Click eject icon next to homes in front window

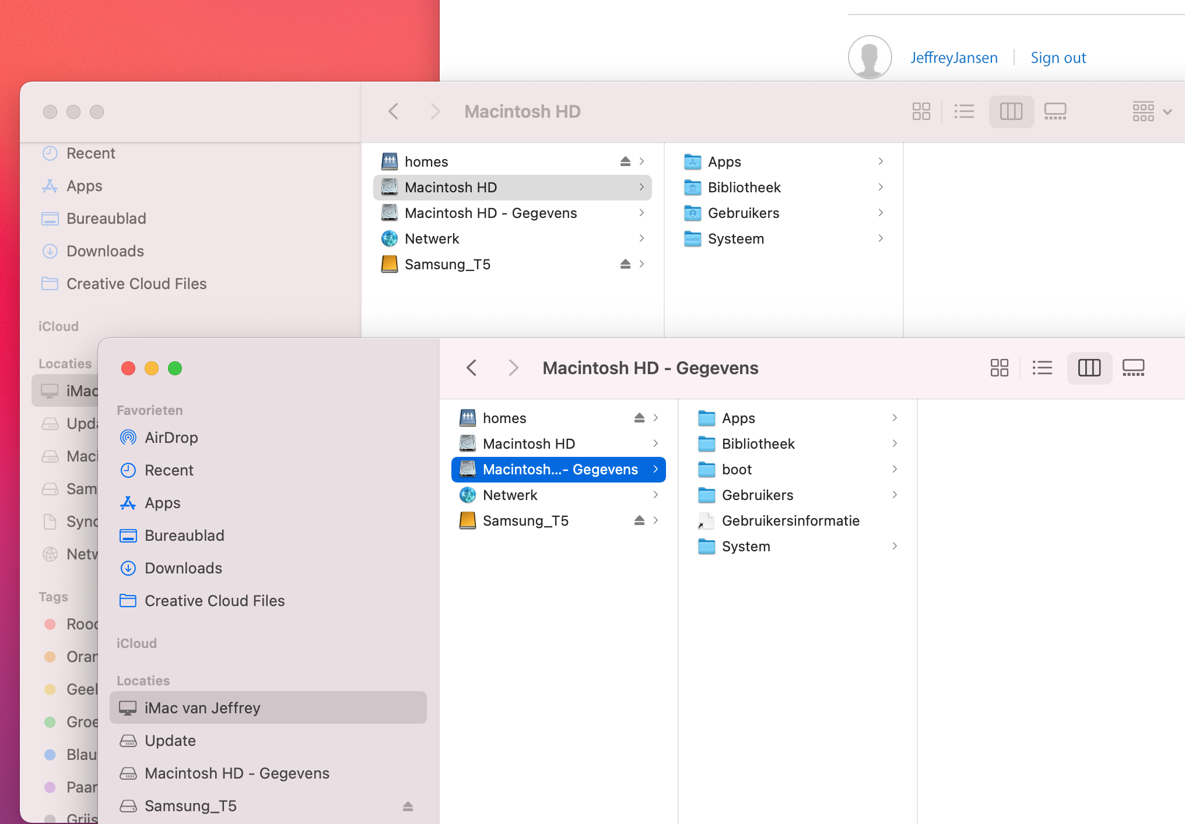[x=639, y=418]
